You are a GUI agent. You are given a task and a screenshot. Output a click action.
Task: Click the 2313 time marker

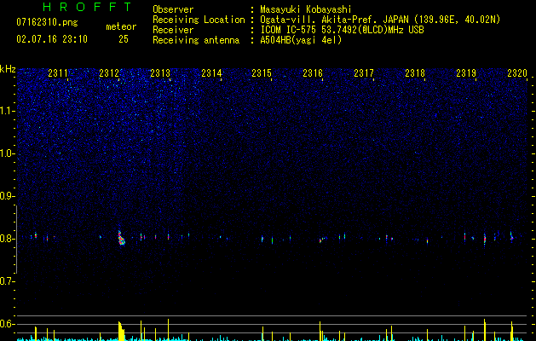tap(160, 73)
